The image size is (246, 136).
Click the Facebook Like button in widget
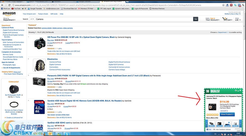(209, 129)
